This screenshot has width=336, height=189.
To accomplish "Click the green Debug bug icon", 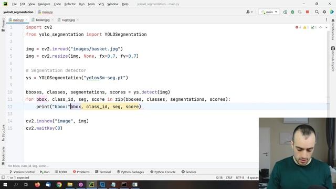I will [292, 12].
